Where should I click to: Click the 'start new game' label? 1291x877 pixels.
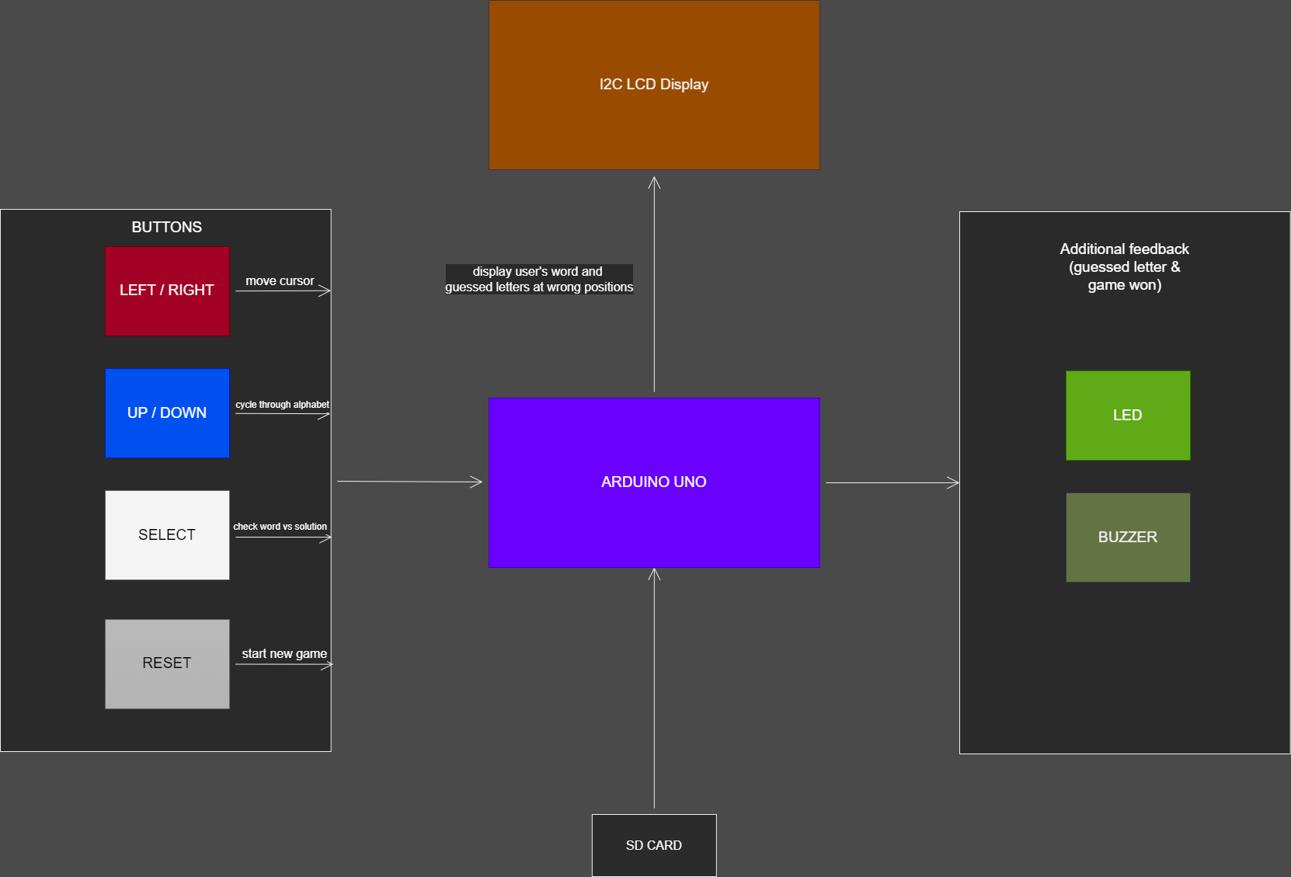point(284,654)
